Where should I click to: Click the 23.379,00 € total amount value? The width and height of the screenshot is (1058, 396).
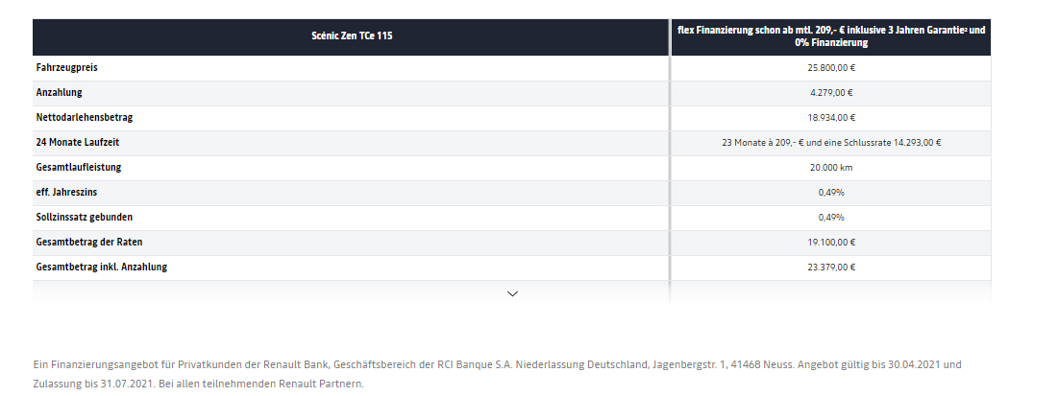point(830,268)
